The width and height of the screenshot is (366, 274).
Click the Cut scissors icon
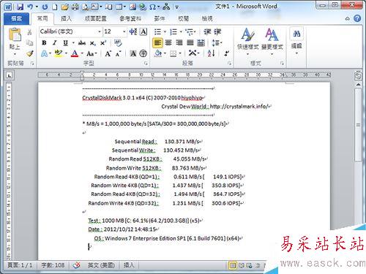click(x=29, y=32)
